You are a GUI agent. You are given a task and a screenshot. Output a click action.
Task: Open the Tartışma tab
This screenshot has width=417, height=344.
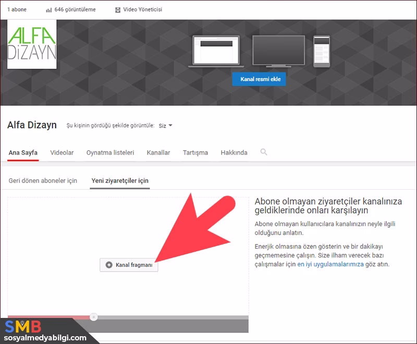195,152
